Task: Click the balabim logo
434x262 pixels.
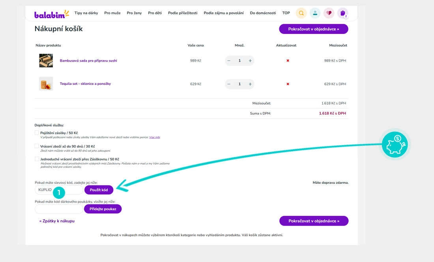Action: pyautogui.click(x=51, y=14)
